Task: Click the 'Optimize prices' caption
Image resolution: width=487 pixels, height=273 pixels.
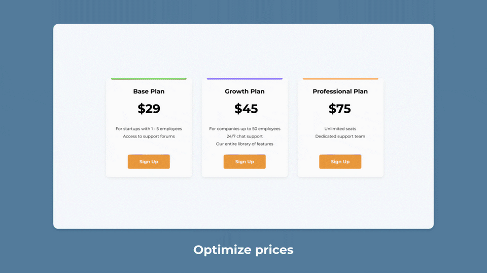Action: [x=243, y=250]
